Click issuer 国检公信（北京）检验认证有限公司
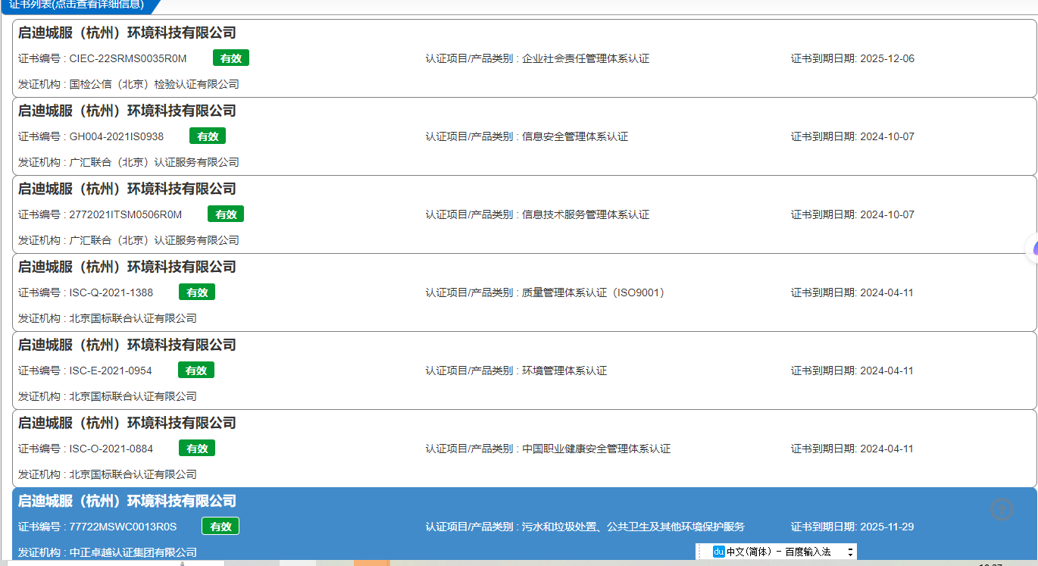Viewport: 1038px width, 566px height. tap(155, 84)
